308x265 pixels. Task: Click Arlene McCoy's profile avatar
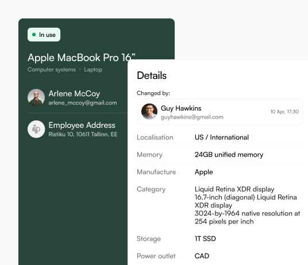[x=36, y=97]
